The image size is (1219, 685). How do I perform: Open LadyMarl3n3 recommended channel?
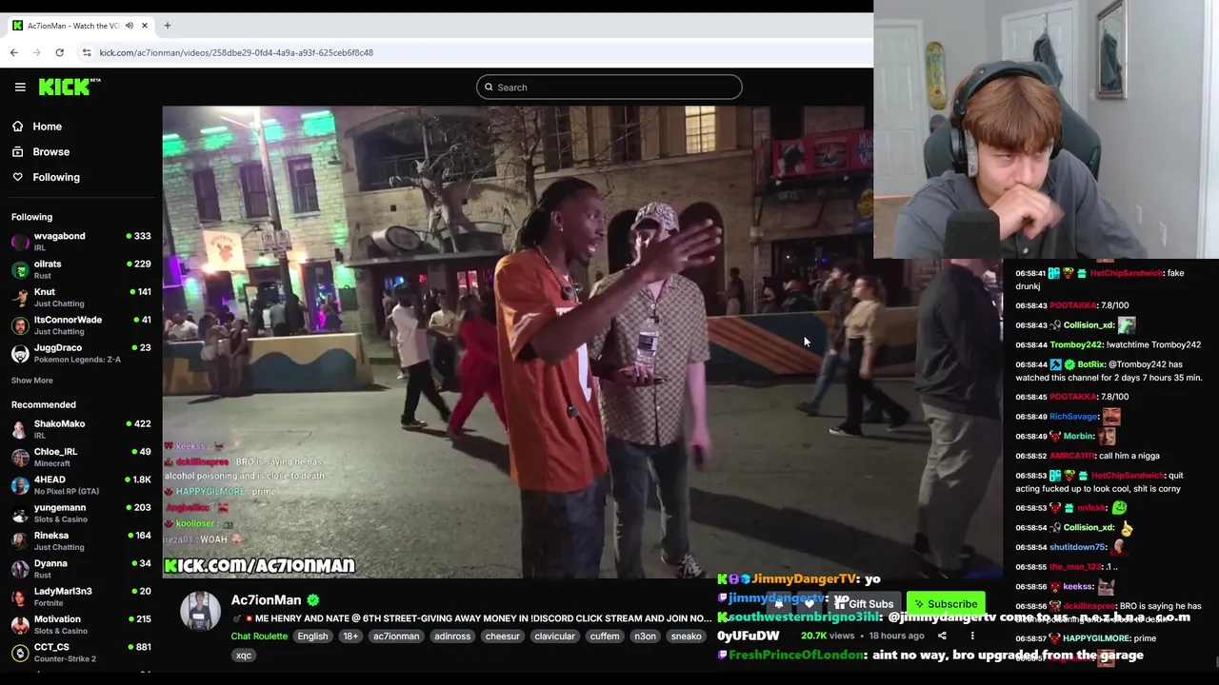point(81,597)
